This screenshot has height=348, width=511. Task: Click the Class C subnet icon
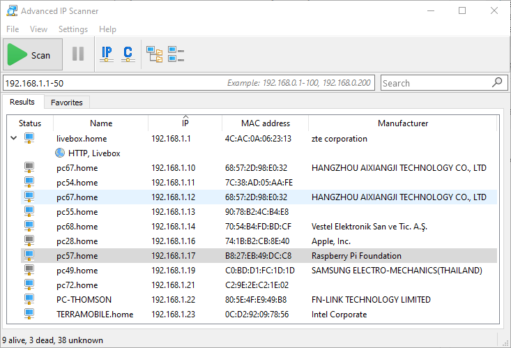tap(128, 54)
